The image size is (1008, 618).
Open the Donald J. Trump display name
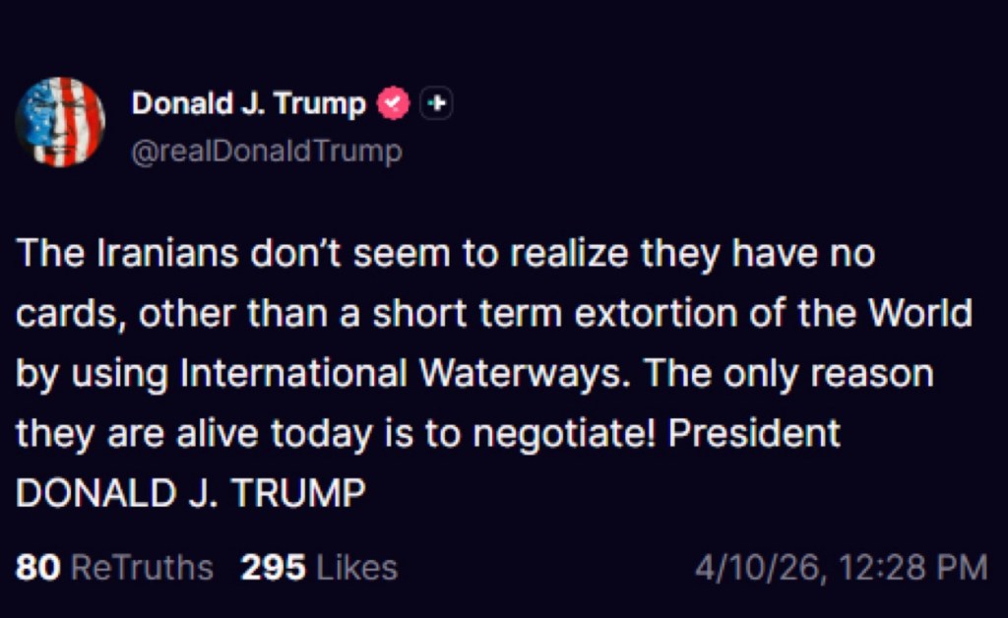point(248,103)
